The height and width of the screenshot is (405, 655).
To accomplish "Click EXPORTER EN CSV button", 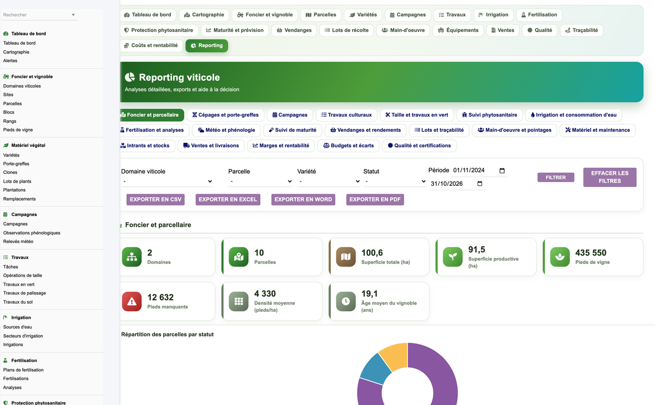I will tap(156, 200).
